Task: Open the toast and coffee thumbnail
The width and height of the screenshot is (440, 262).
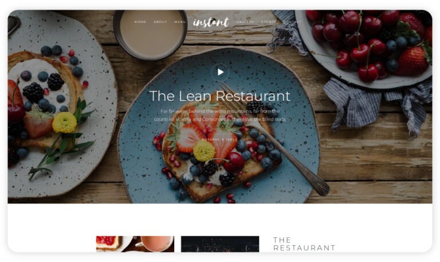Action: (x=135, y=244)
